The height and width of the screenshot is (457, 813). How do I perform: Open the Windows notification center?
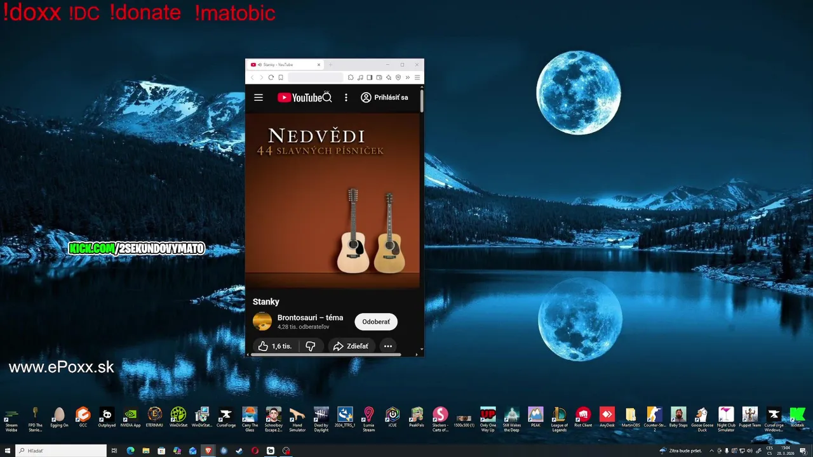pos(803,451)
